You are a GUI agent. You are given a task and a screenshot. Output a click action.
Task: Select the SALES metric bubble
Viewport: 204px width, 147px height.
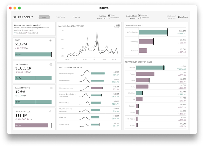50,40
